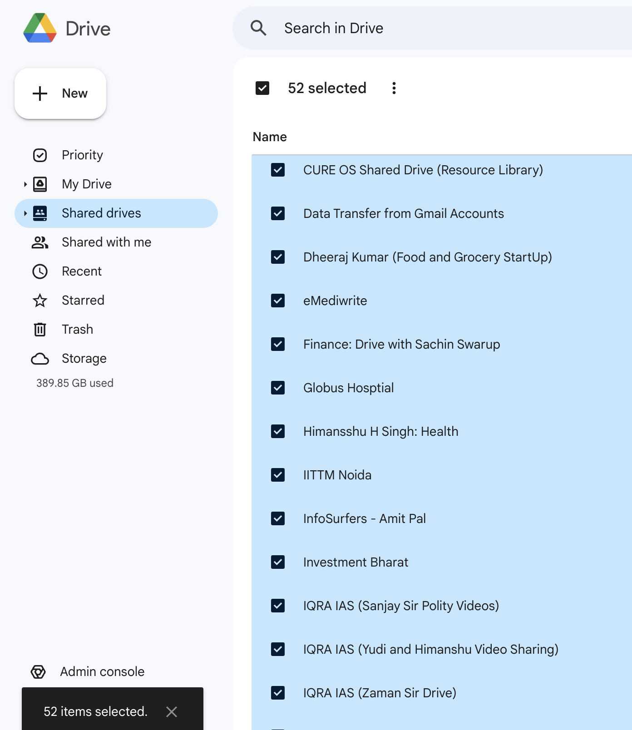Click Himansshu H Singh: Health name
Viewport: 632px width, 730px height.
(381, 431)
